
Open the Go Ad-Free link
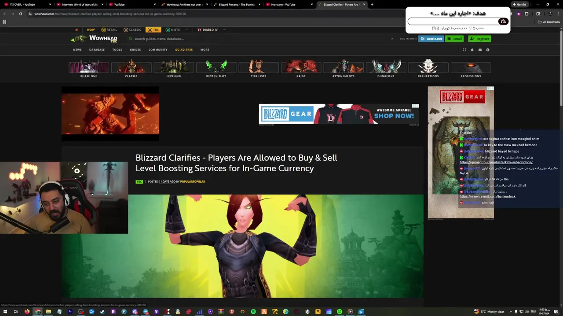184,50
